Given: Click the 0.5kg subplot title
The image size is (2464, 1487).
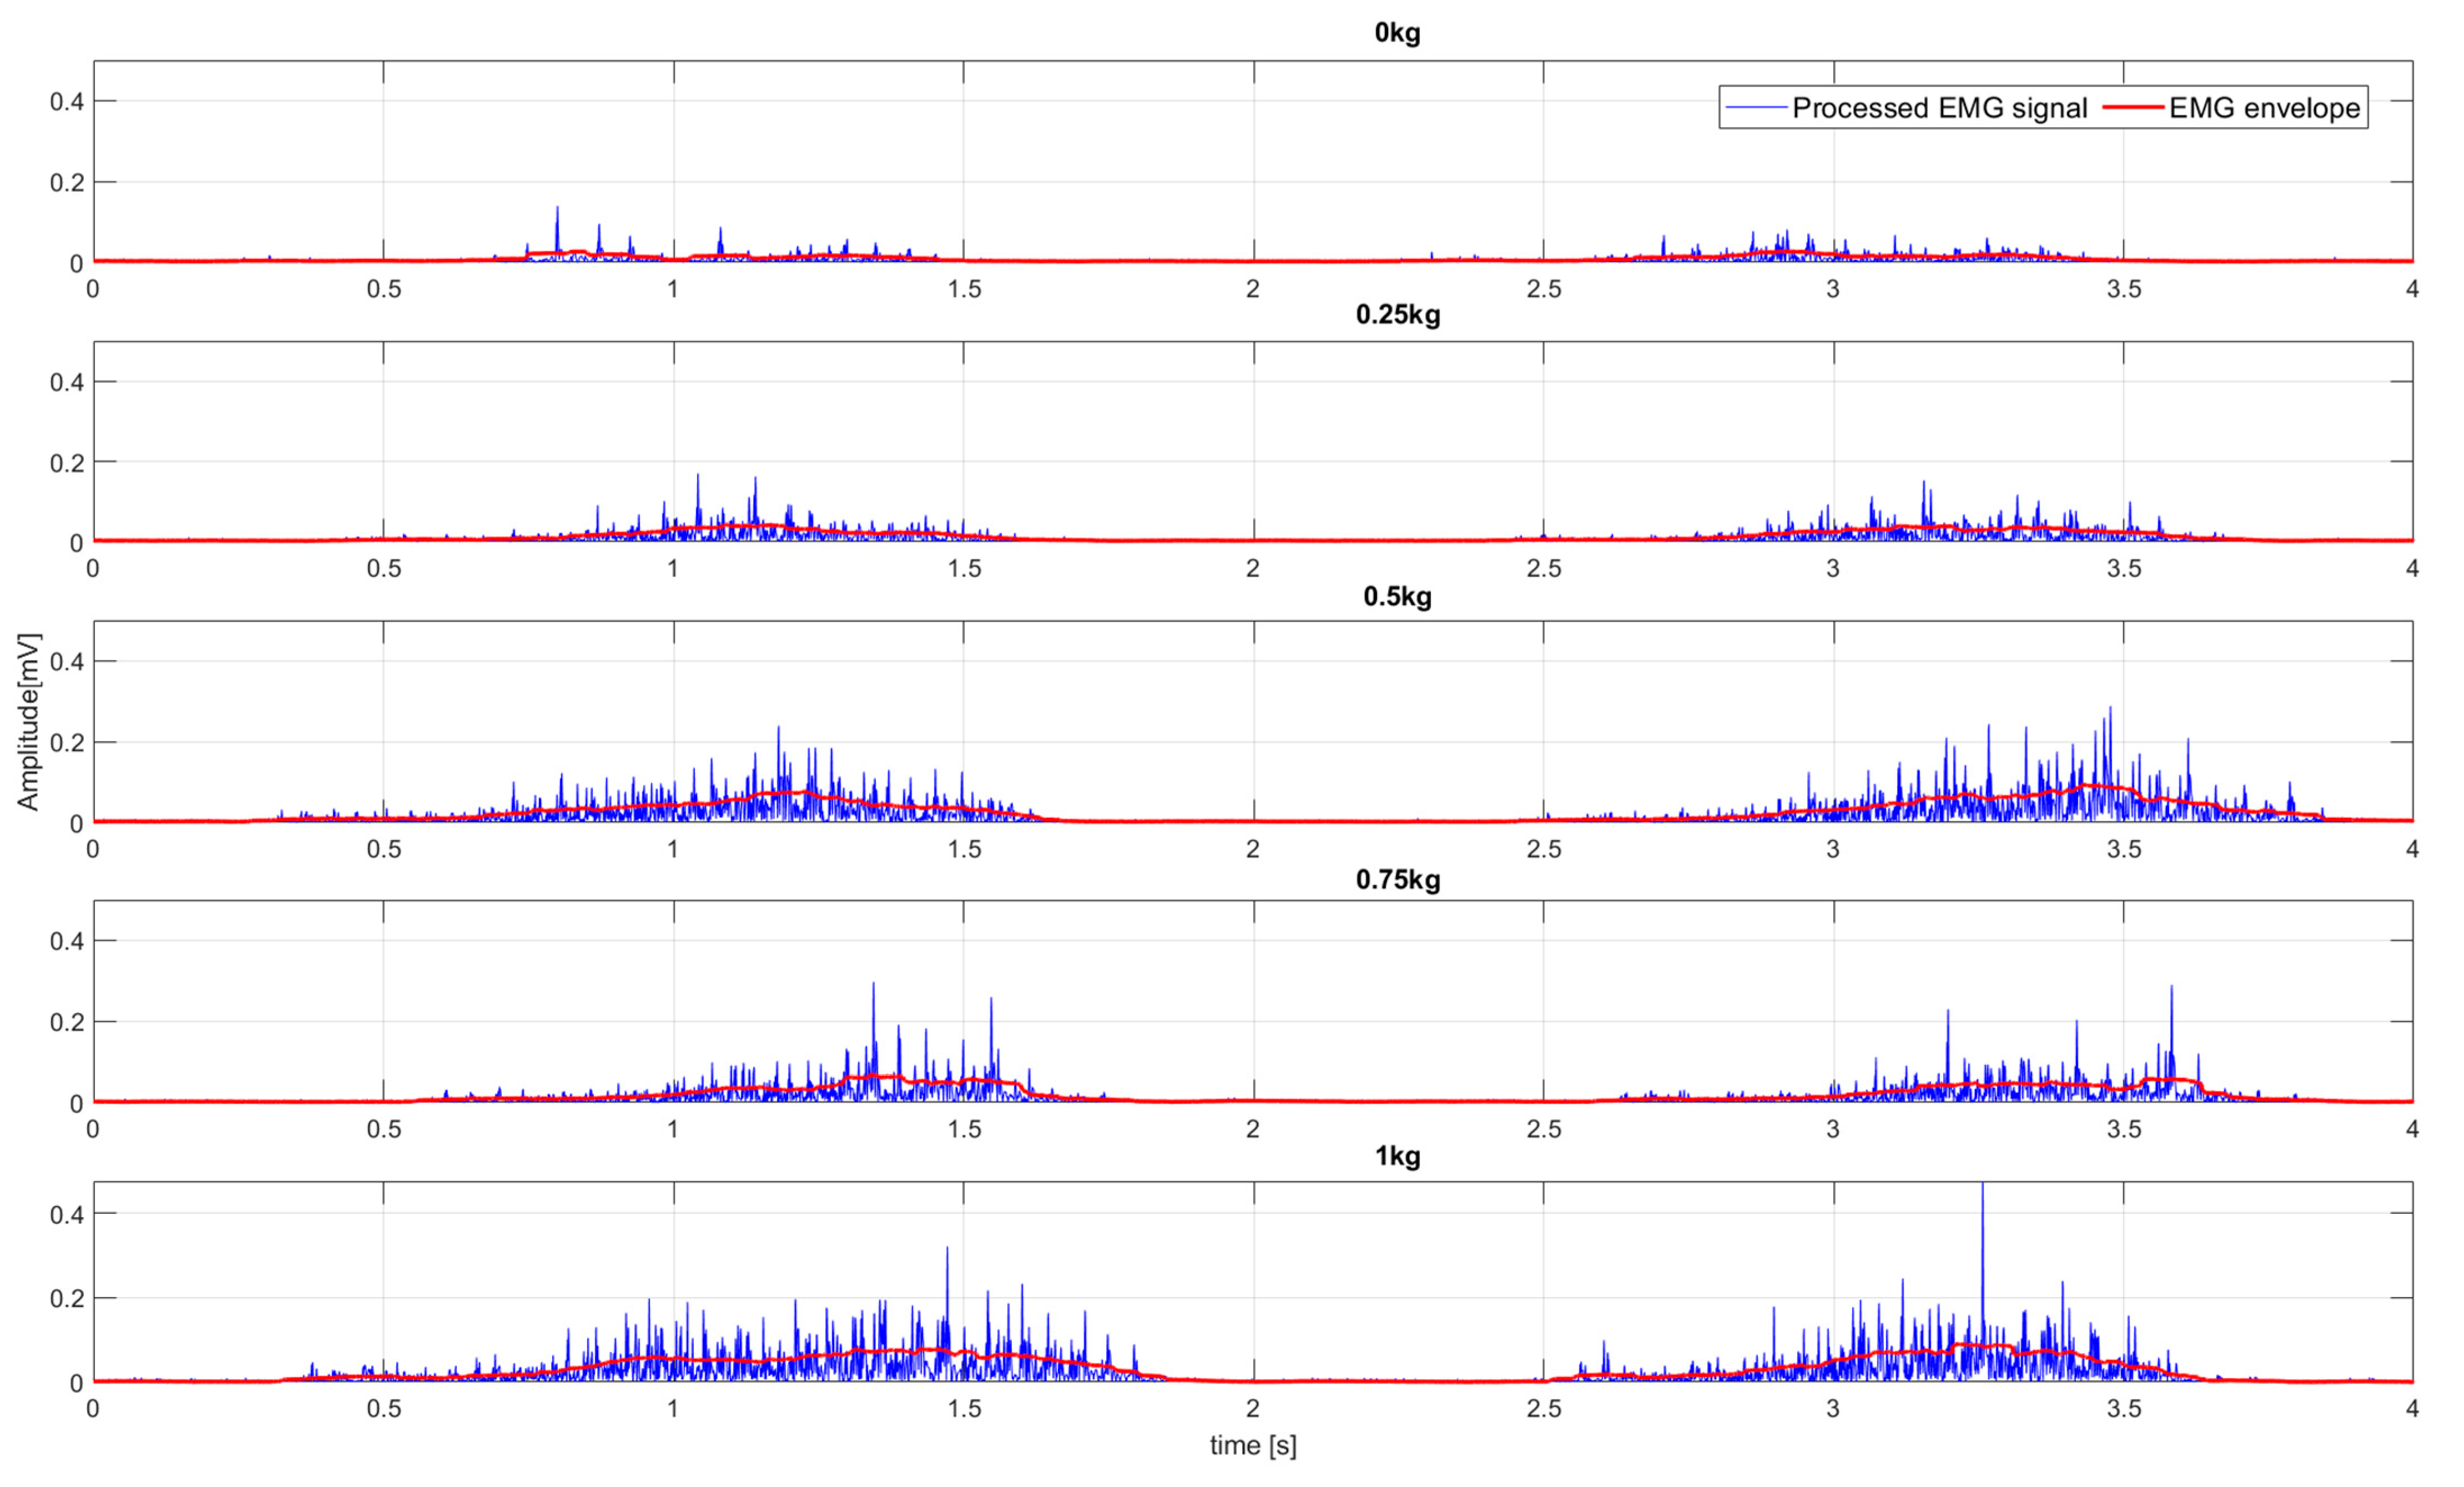Looking at the screenshot, I should 1397,596.
